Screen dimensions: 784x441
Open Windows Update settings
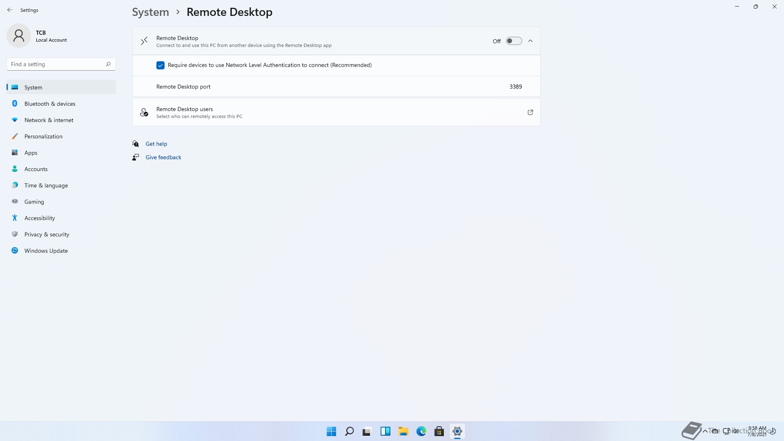[x=61, y=251]
